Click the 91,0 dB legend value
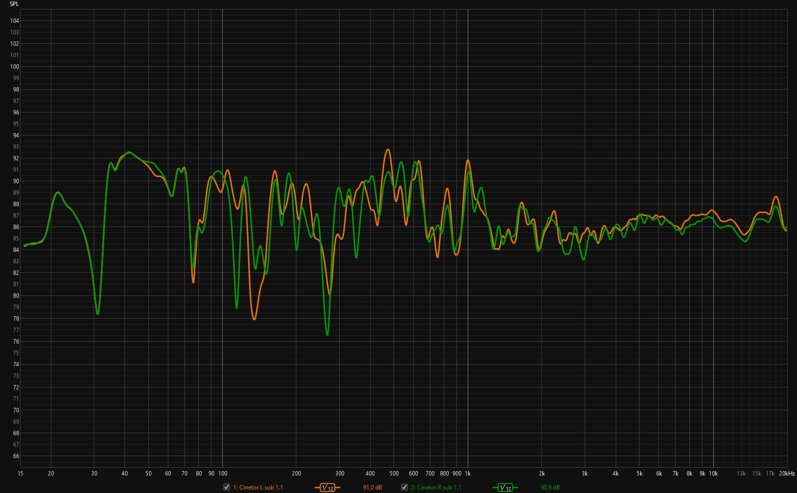The image size is (797, 493). pyautogui.click(x=373, y=488)
